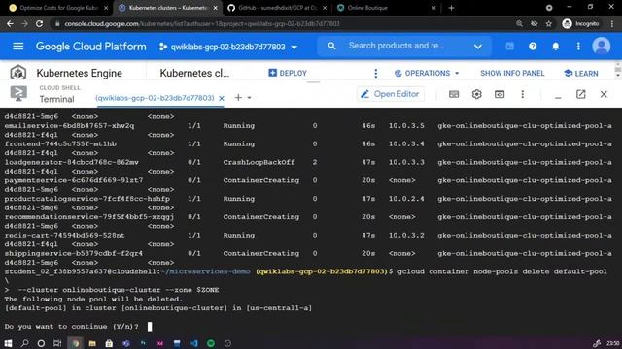Viewport: 622px width, 349px height.
Task: Open Cloud Shell terminal settings gear
Action: (x=477, y=94)
